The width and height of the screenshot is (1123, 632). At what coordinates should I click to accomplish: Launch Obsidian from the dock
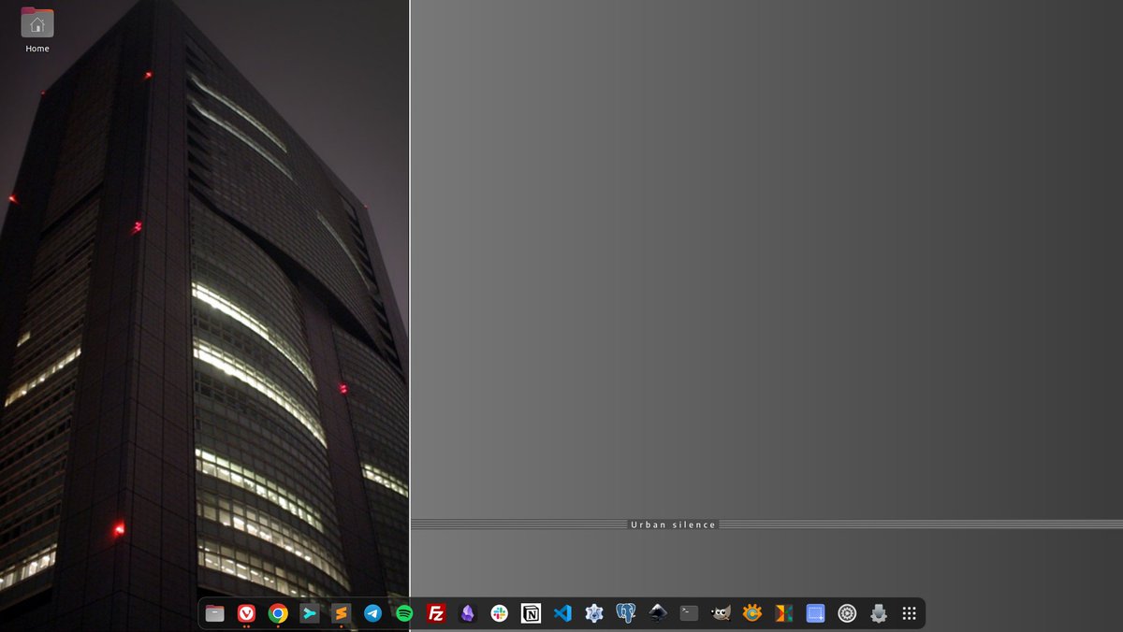(468, 613)
